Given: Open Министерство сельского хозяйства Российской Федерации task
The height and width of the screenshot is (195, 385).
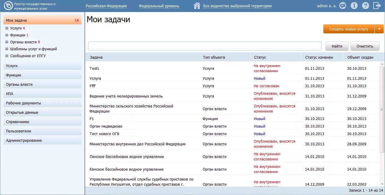Looking at the screenshot, I should tap(233, 109).
